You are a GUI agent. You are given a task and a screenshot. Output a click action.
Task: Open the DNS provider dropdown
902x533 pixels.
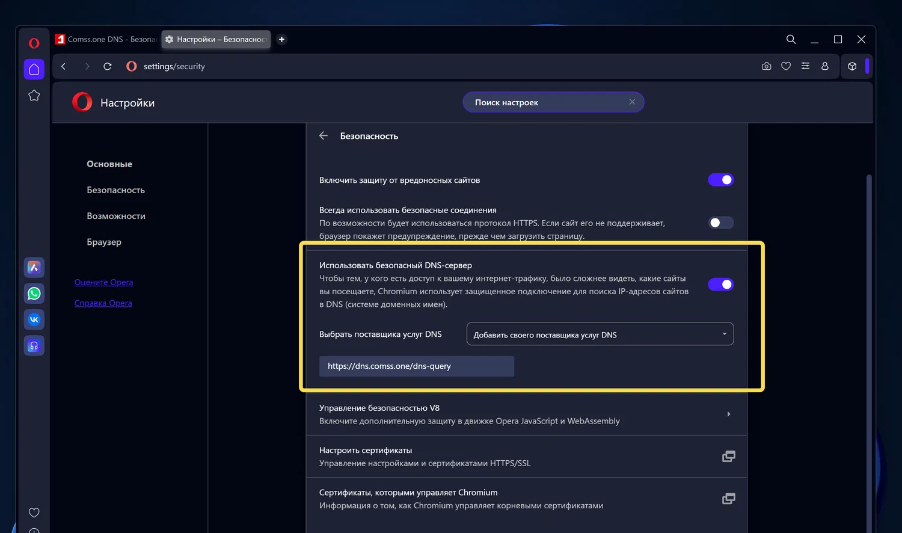click(x=600, y=334)
